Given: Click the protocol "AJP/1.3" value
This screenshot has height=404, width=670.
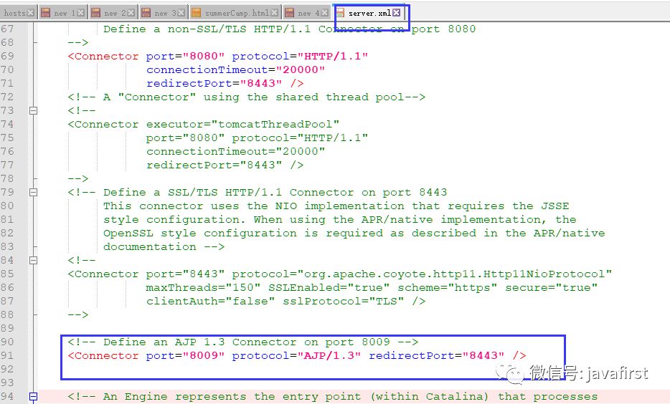Looking at the screenshot, I should click(329, 355).
